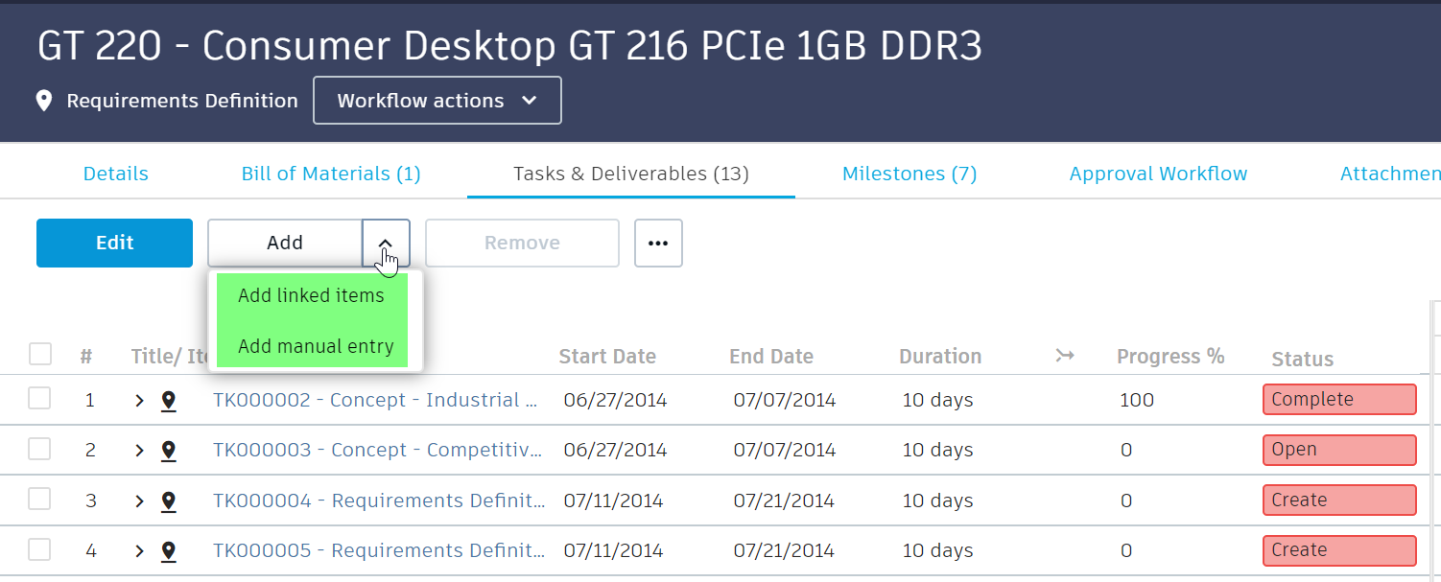The width and height of the screenshot is (1441, 582).
Task: Check the checkbox for task row 3
Action: coord(40,500)
